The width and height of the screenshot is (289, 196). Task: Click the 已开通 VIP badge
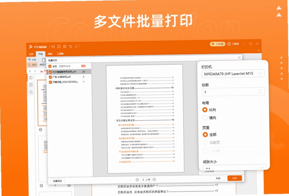tap(217, 44)
